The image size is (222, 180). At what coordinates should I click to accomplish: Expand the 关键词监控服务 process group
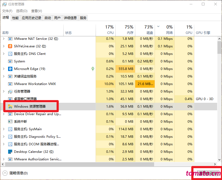(4, 76)
